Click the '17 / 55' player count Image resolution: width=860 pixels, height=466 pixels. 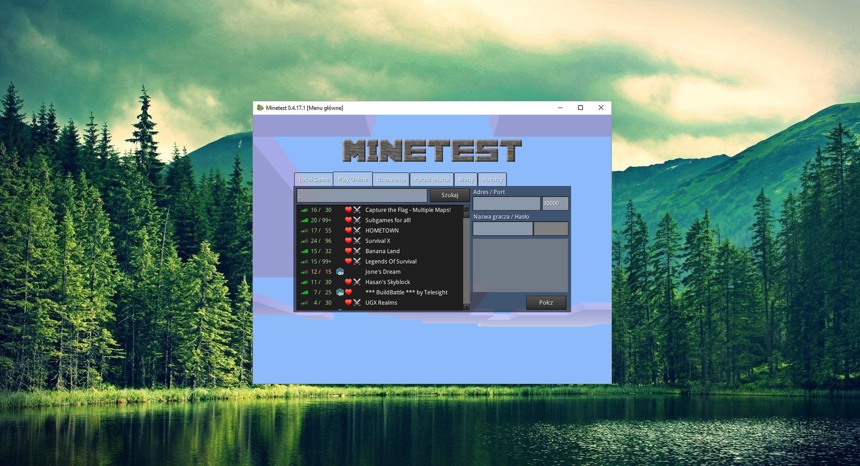point(321,230)
